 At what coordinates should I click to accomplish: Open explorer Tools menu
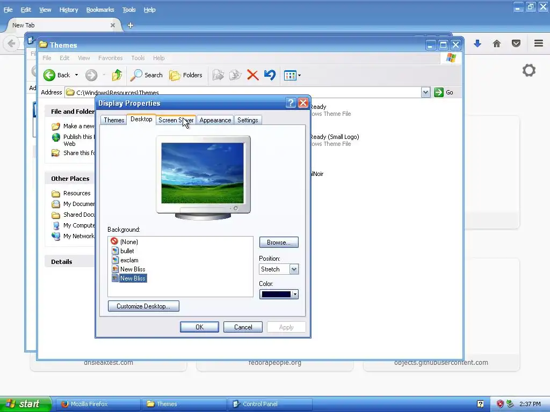pyautogui.click(x=138, y=58)
